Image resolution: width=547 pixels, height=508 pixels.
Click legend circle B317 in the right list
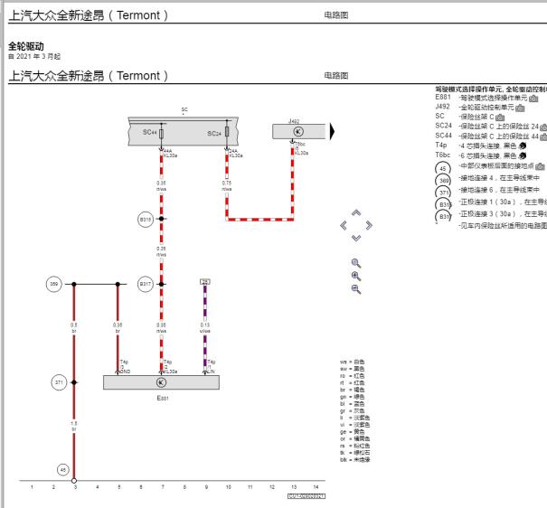click(444, 217)
